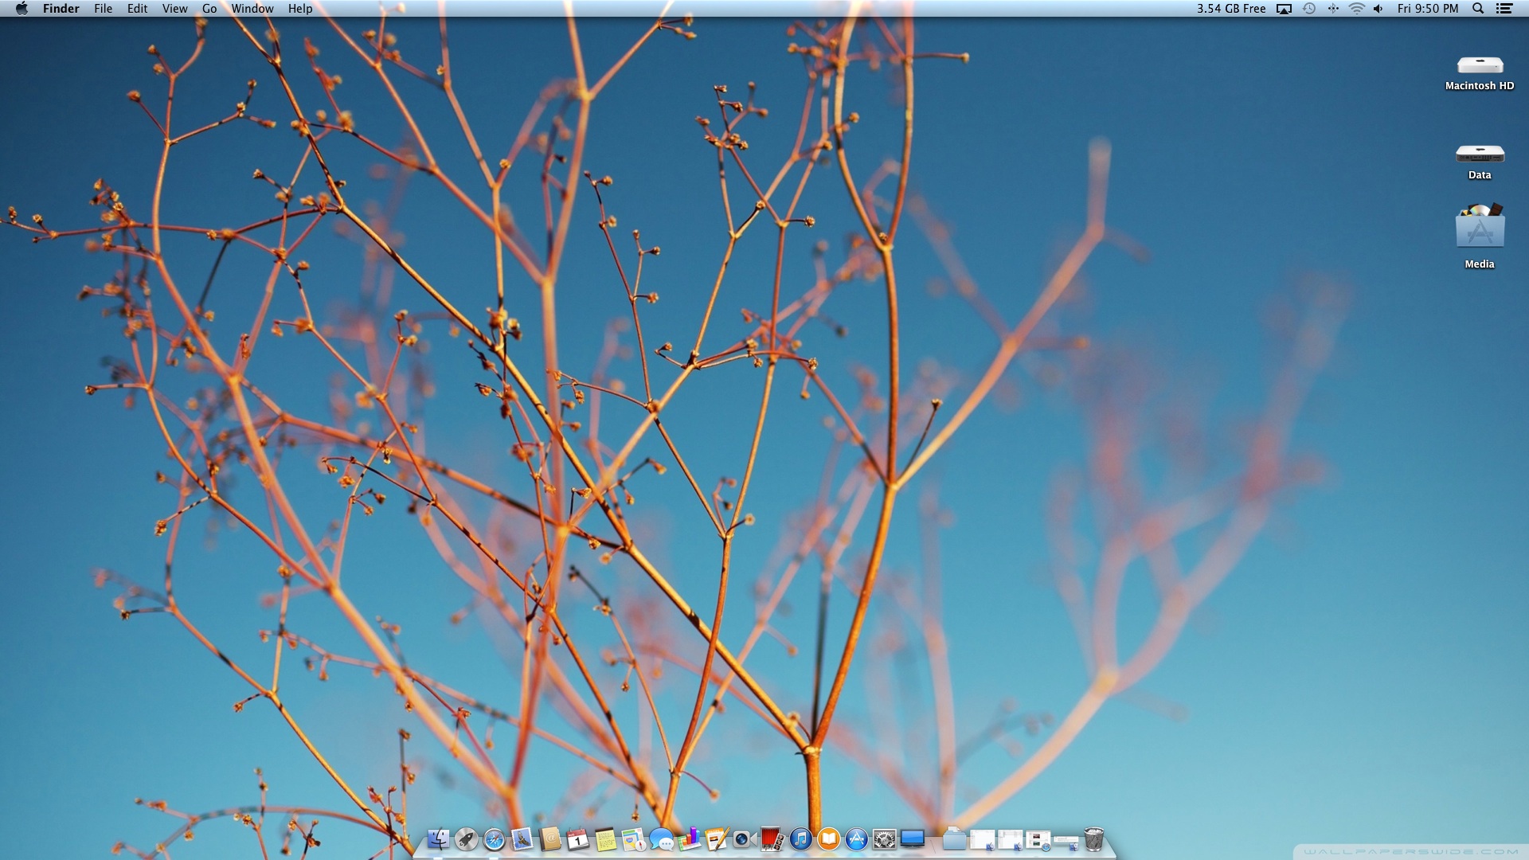
Task: Open Messages from the dock
Action: point(661,839)
